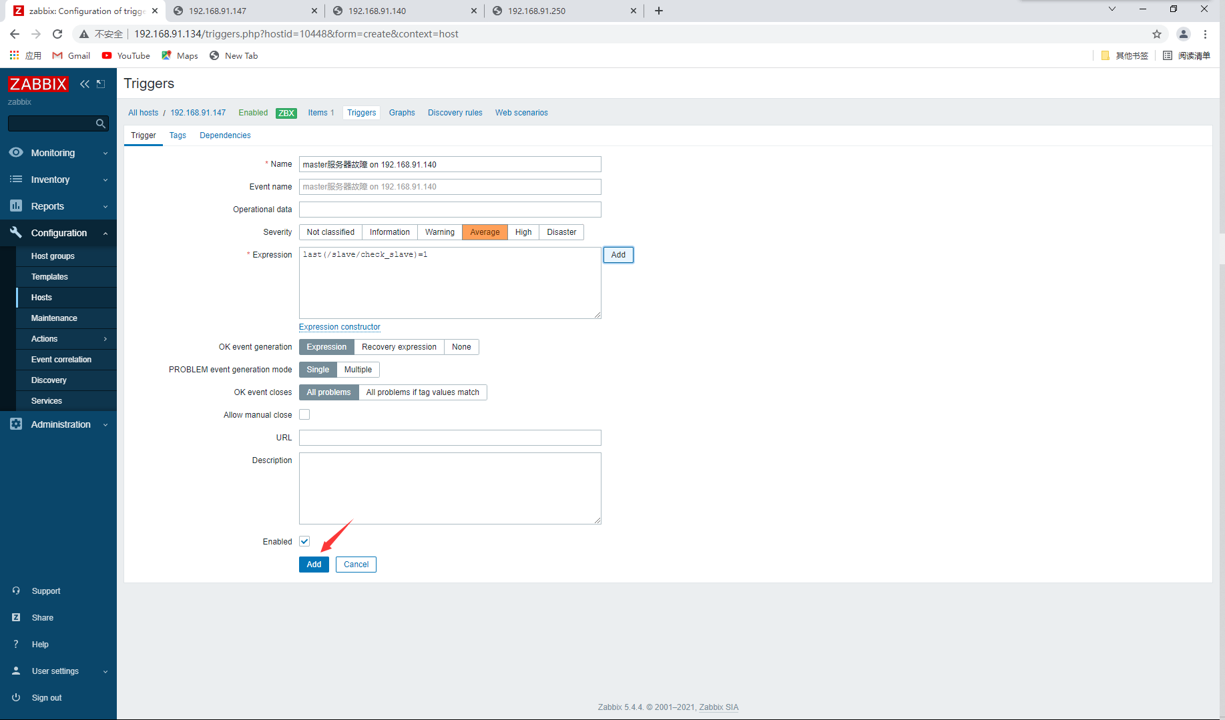Set severity to Disaster
The image size is (1225, 720).
tap(561, 232)
